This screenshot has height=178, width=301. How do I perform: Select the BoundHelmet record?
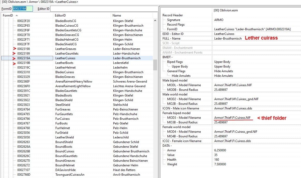click(77, 165)
